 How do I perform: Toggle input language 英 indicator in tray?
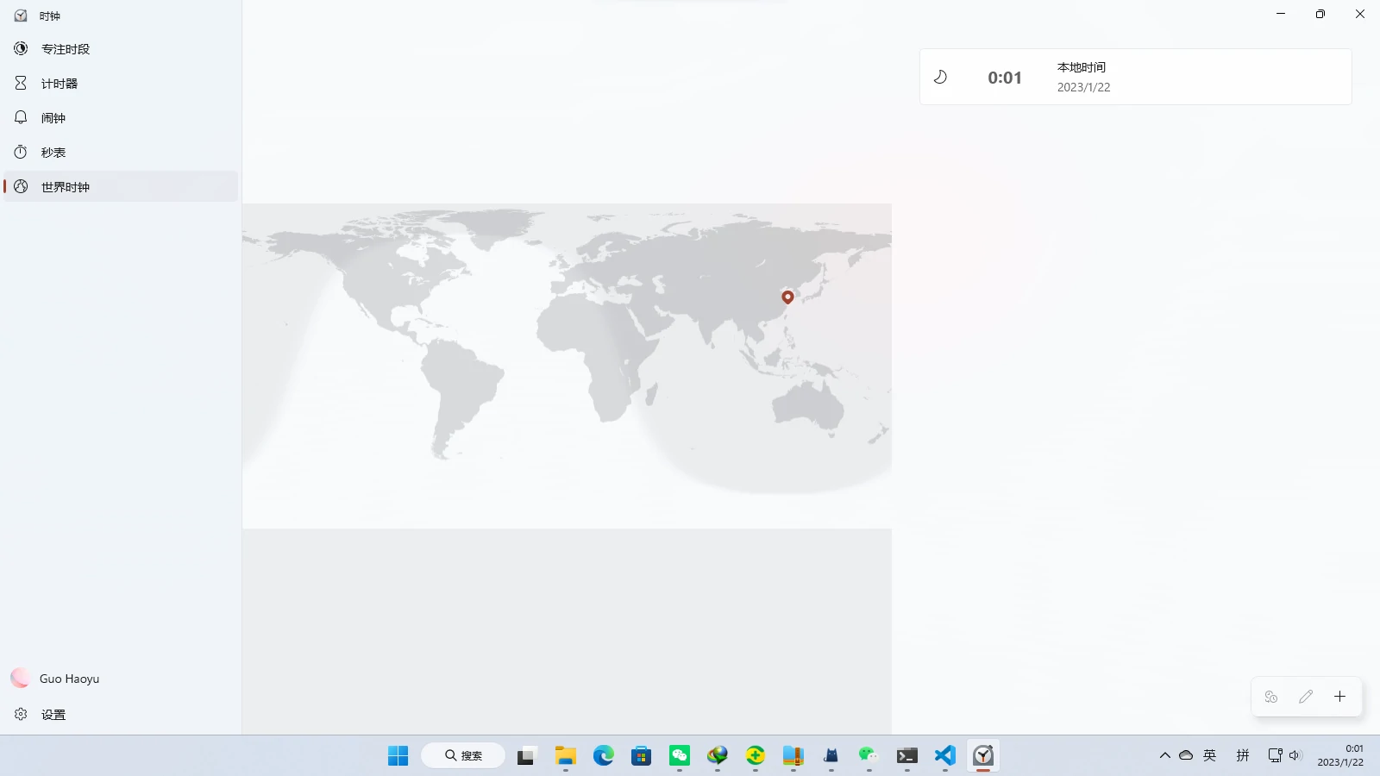1209,755
